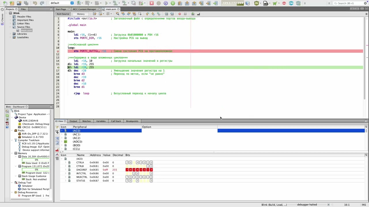Click the LOG file toolbar icon
Image resolution: width=369 pixels, height=207 pixels.
point(266,3)
